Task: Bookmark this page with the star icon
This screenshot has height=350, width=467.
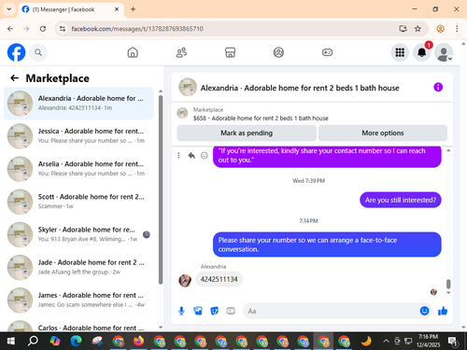Action: (x=417, y=29)
